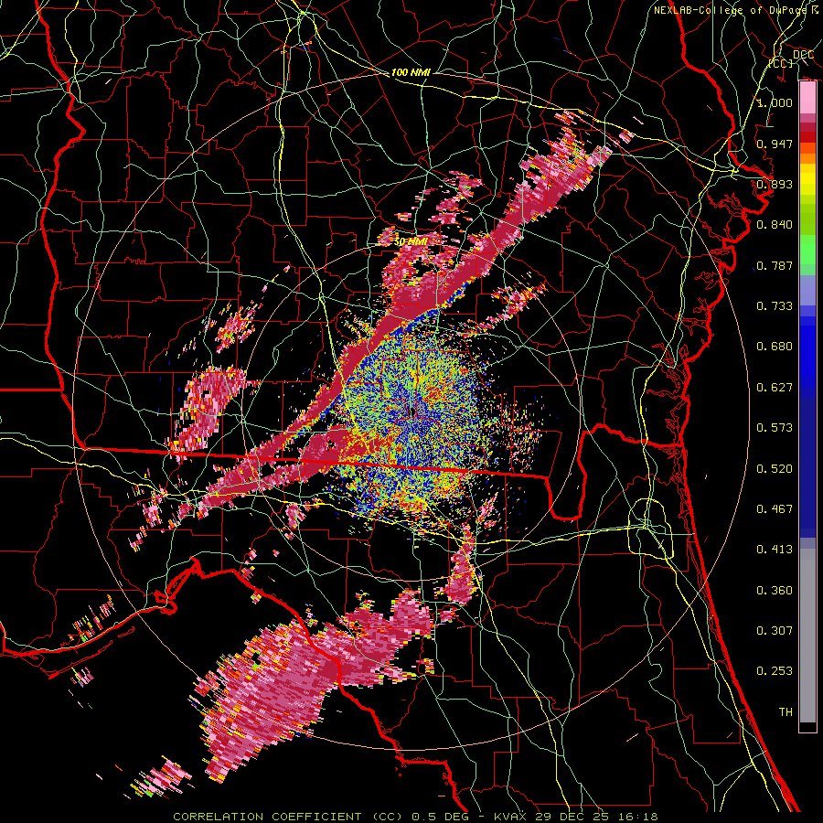Select the 0.413 scale value
The width and height of the screenshot is (823, 823).
pos(775,550)
